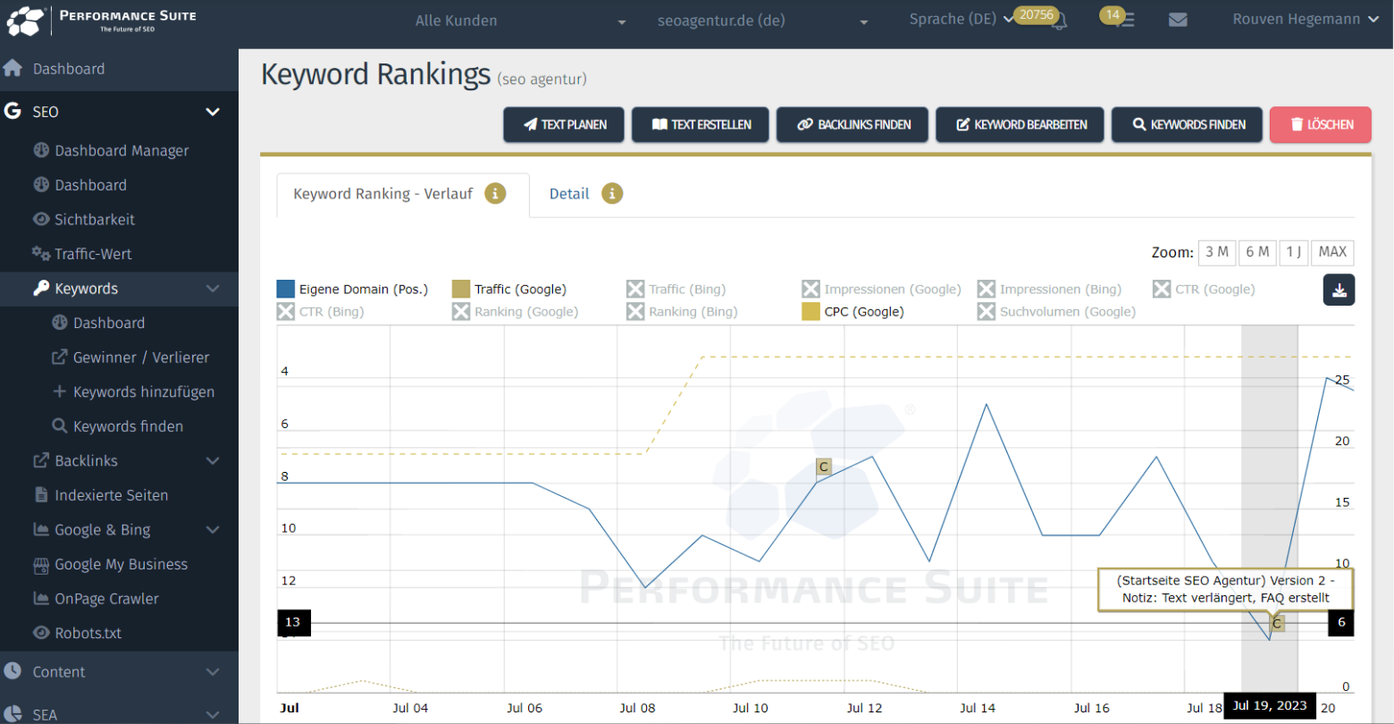Click the Dashboard Manager palette icon

click(x=41, y=150)
